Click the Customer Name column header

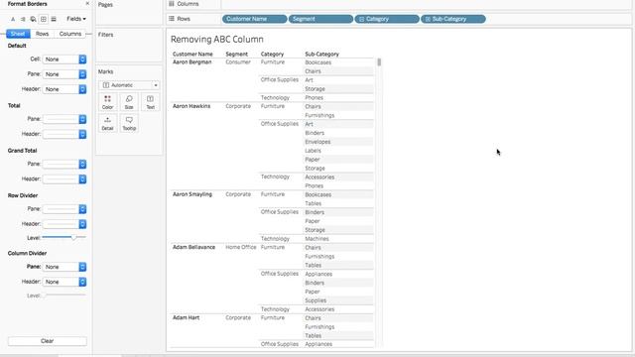click(192, 54)
